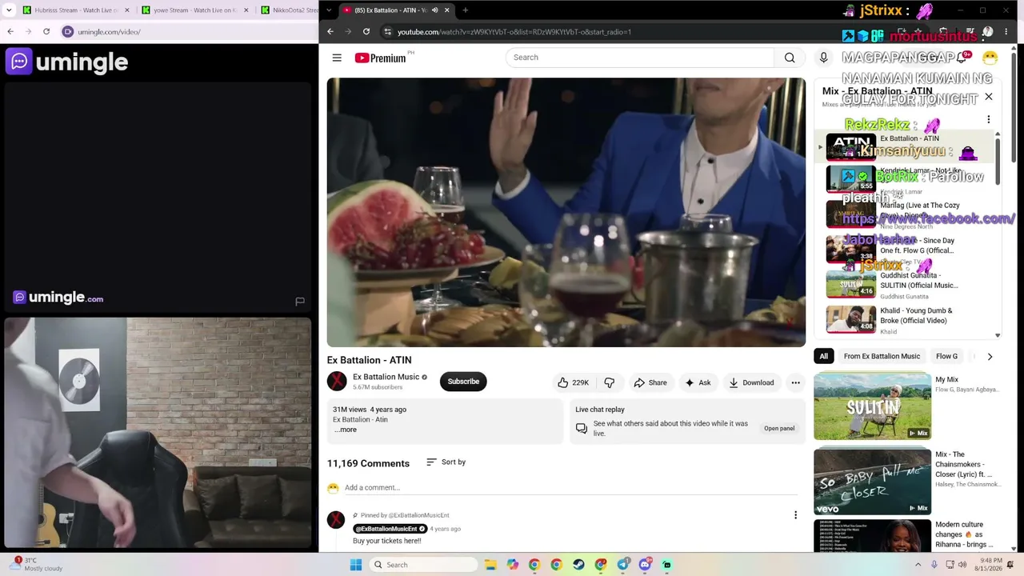Open @ExBattalionMusicEnt commenter profile link

coord(390,529)
